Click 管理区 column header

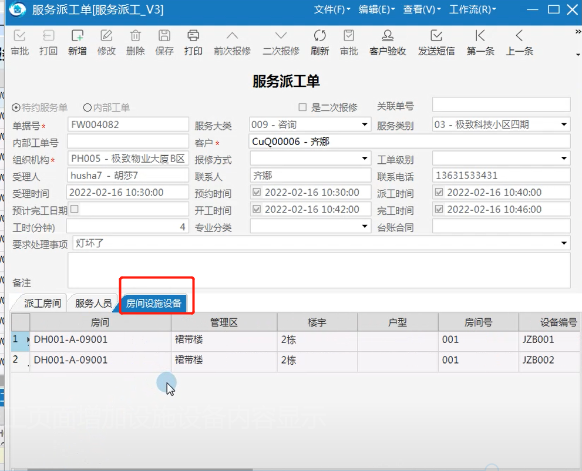[224, 322]
